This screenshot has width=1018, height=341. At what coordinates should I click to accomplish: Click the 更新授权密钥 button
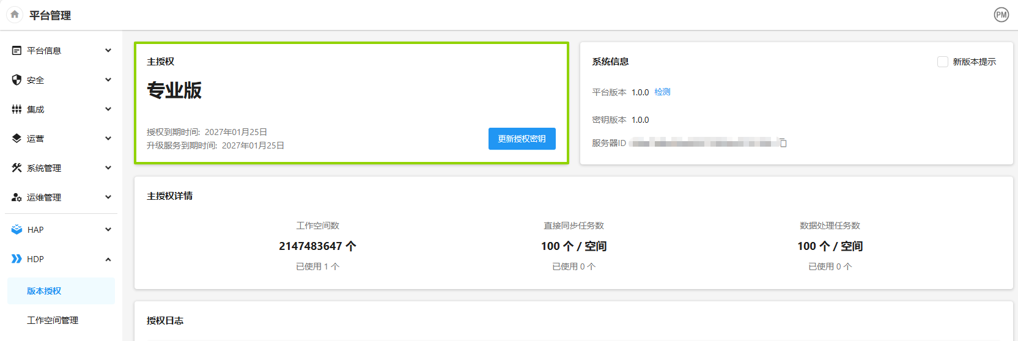coord(522,139)
